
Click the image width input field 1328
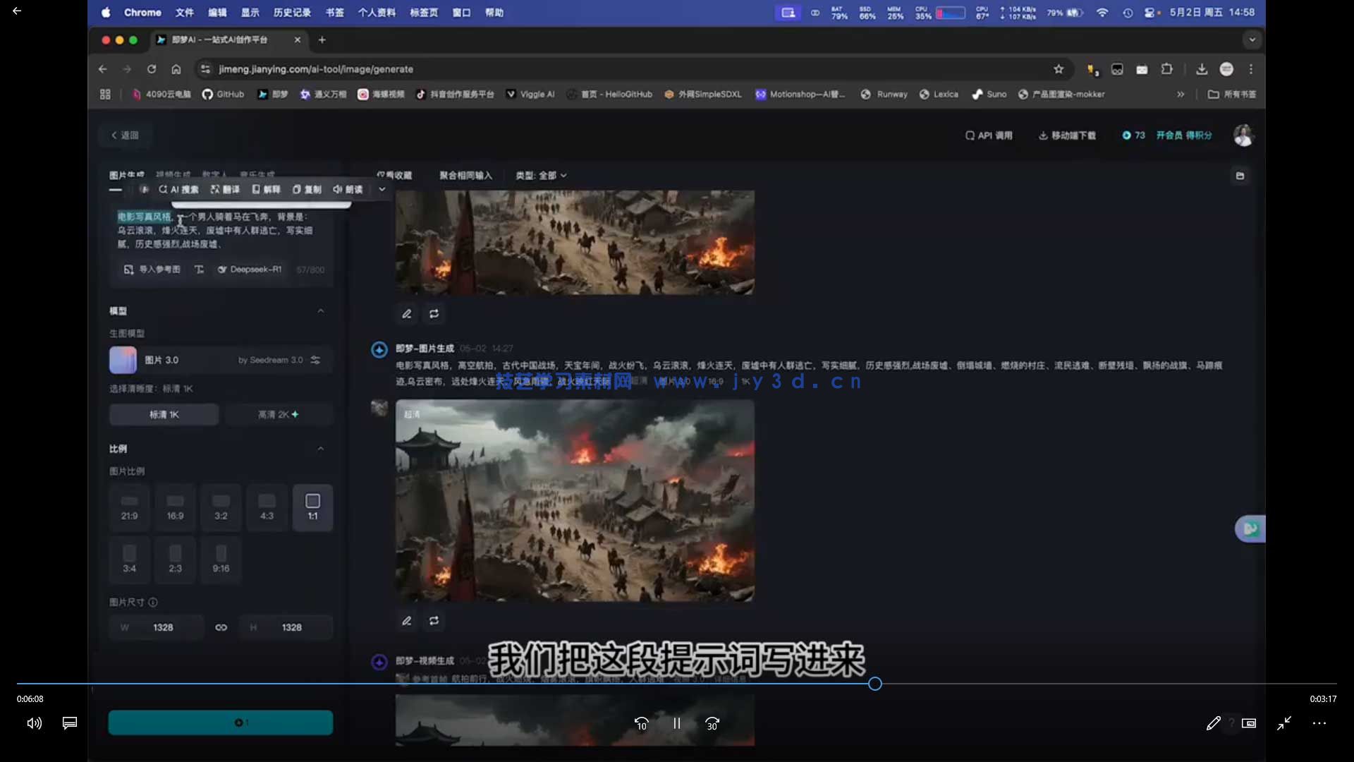tap(164, 627)
